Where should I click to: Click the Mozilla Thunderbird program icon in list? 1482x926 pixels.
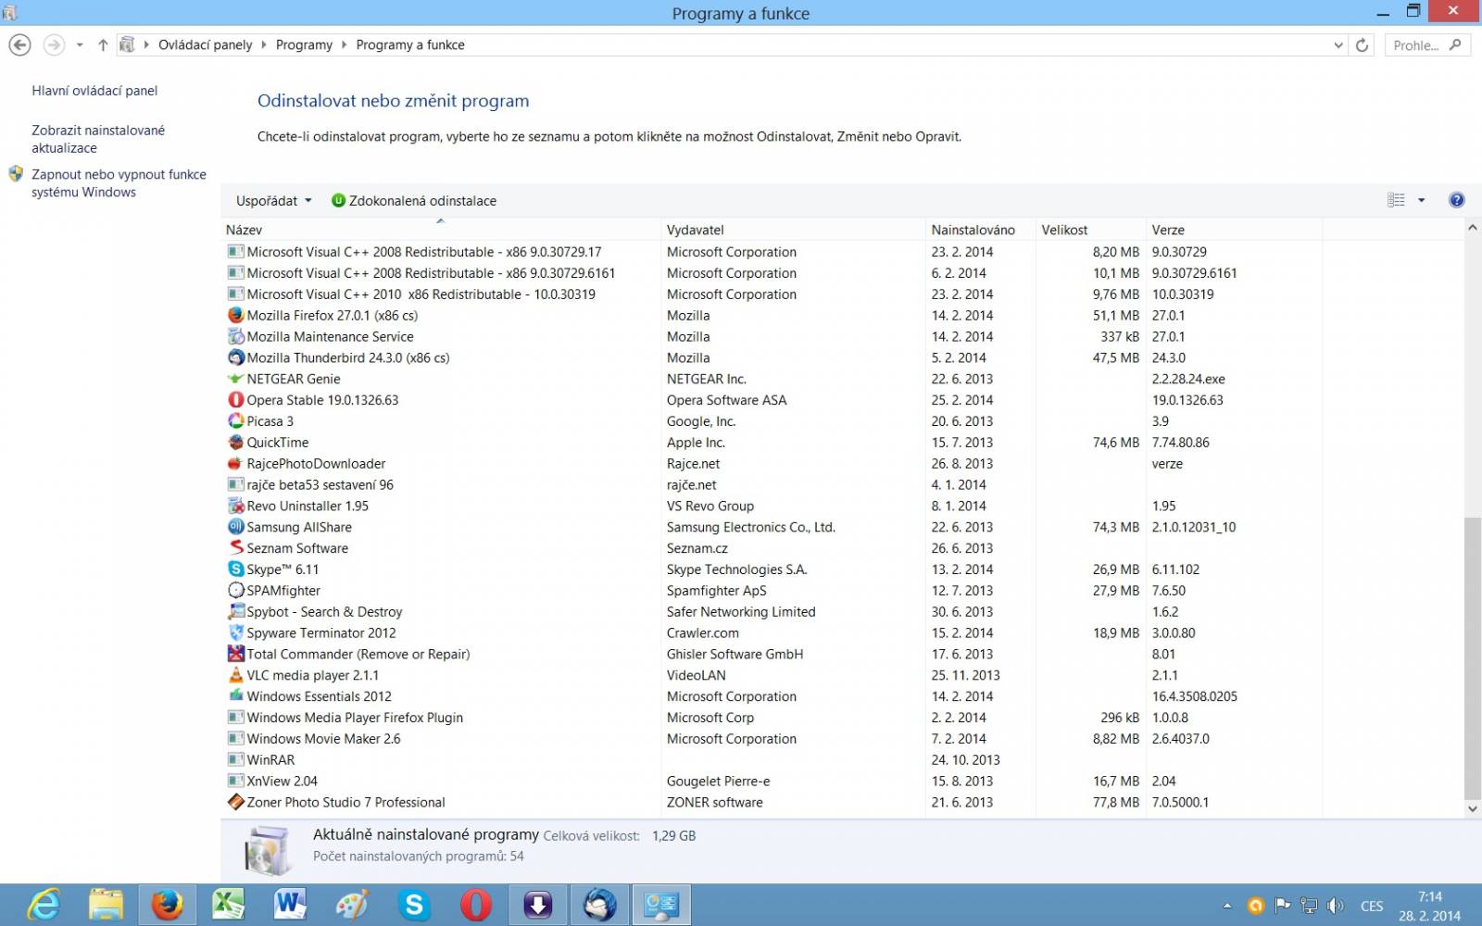pyautogui.click(x=236, y=358)
